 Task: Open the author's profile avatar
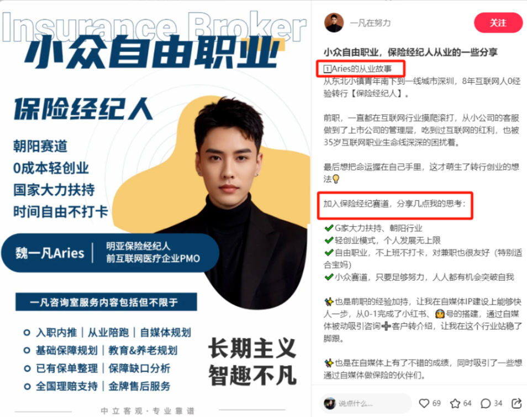coord(334,23)
